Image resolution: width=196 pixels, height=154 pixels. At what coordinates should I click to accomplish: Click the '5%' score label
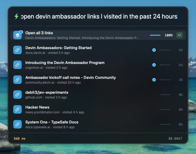[x=181, y=50]
